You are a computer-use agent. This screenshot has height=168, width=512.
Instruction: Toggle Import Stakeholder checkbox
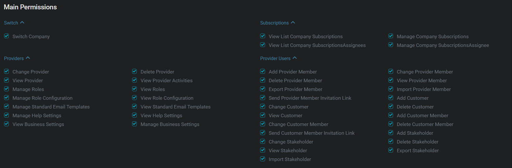(x=263, y=159)
